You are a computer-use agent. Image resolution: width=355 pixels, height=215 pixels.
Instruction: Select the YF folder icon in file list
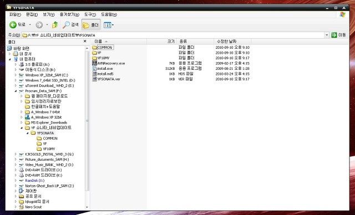point(95,53)
